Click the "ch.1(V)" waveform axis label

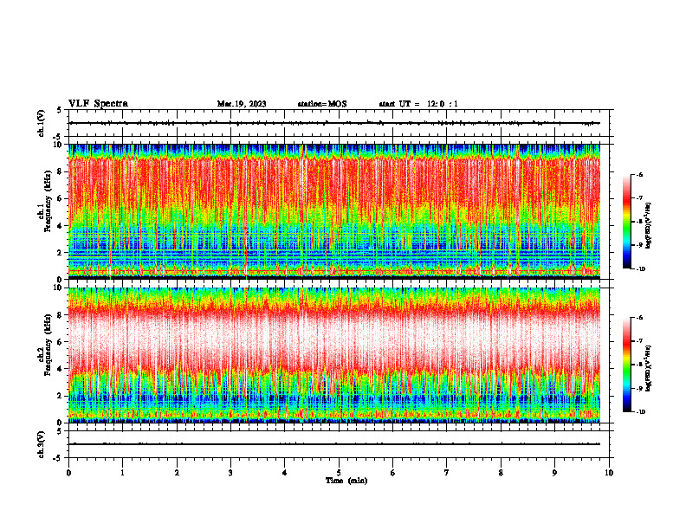tap(42, 123)
